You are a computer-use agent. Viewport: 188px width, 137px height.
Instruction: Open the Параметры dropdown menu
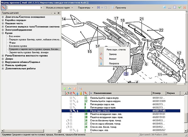point(85,8)
